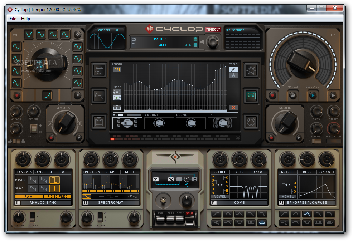Click the folder icon next to PRESETS

point(134,39)
